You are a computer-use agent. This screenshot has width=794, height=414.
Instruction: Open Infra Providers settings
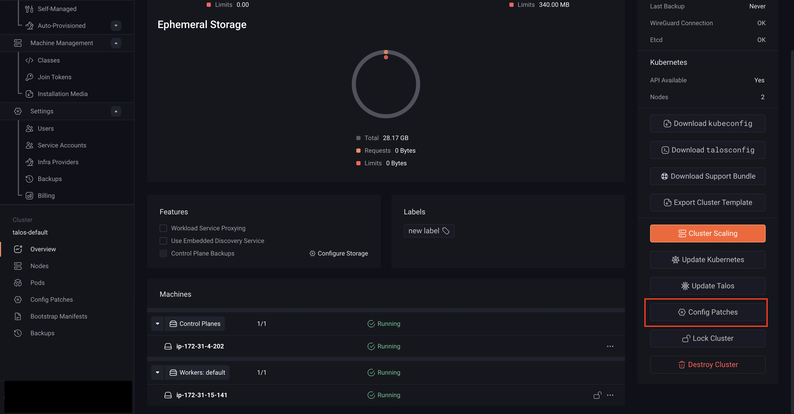[58, 162]
